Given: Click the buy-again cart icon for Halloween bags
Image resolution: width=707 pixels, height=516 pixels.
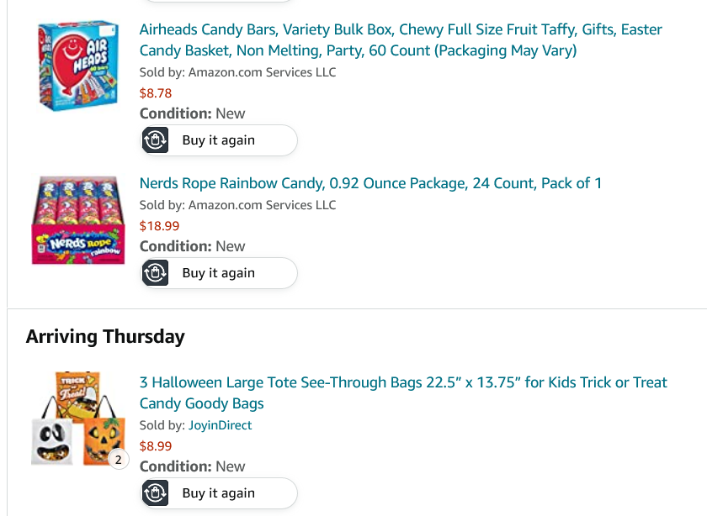Looking at the screenshot, I should (156, 493).
